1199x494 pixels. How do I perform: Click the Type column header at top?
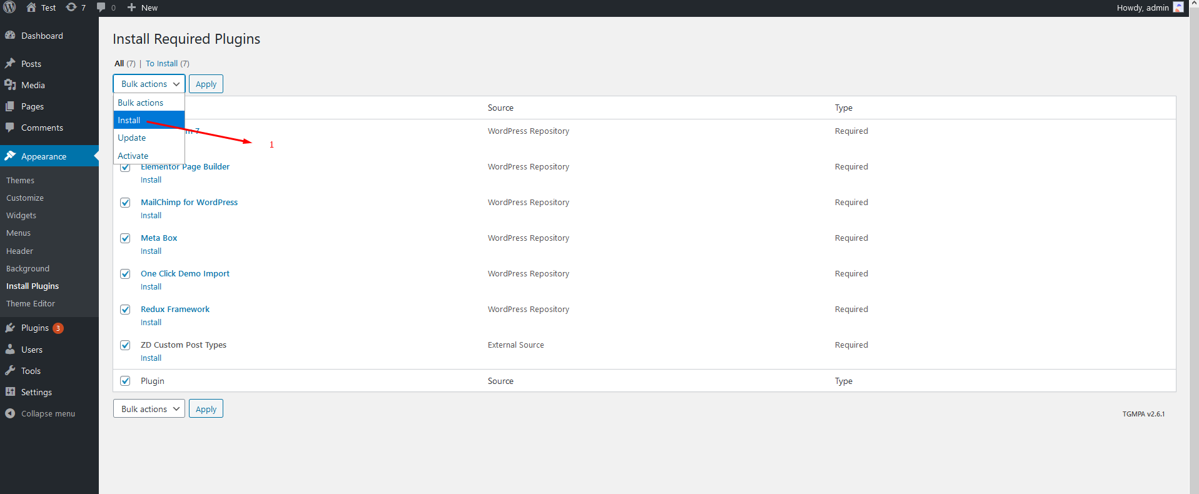point(843,108)
